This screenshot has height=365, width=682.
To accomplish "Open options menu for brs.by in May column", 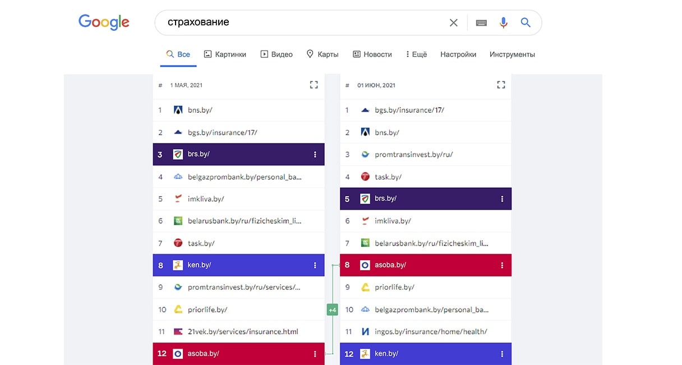I will [x=315, y=154].
